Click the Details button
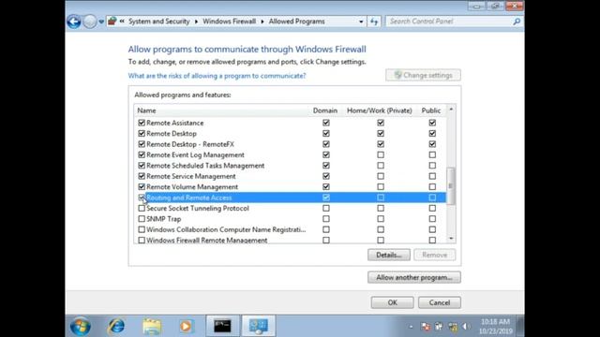Screen dimensions: 600x337 [389, 255]
